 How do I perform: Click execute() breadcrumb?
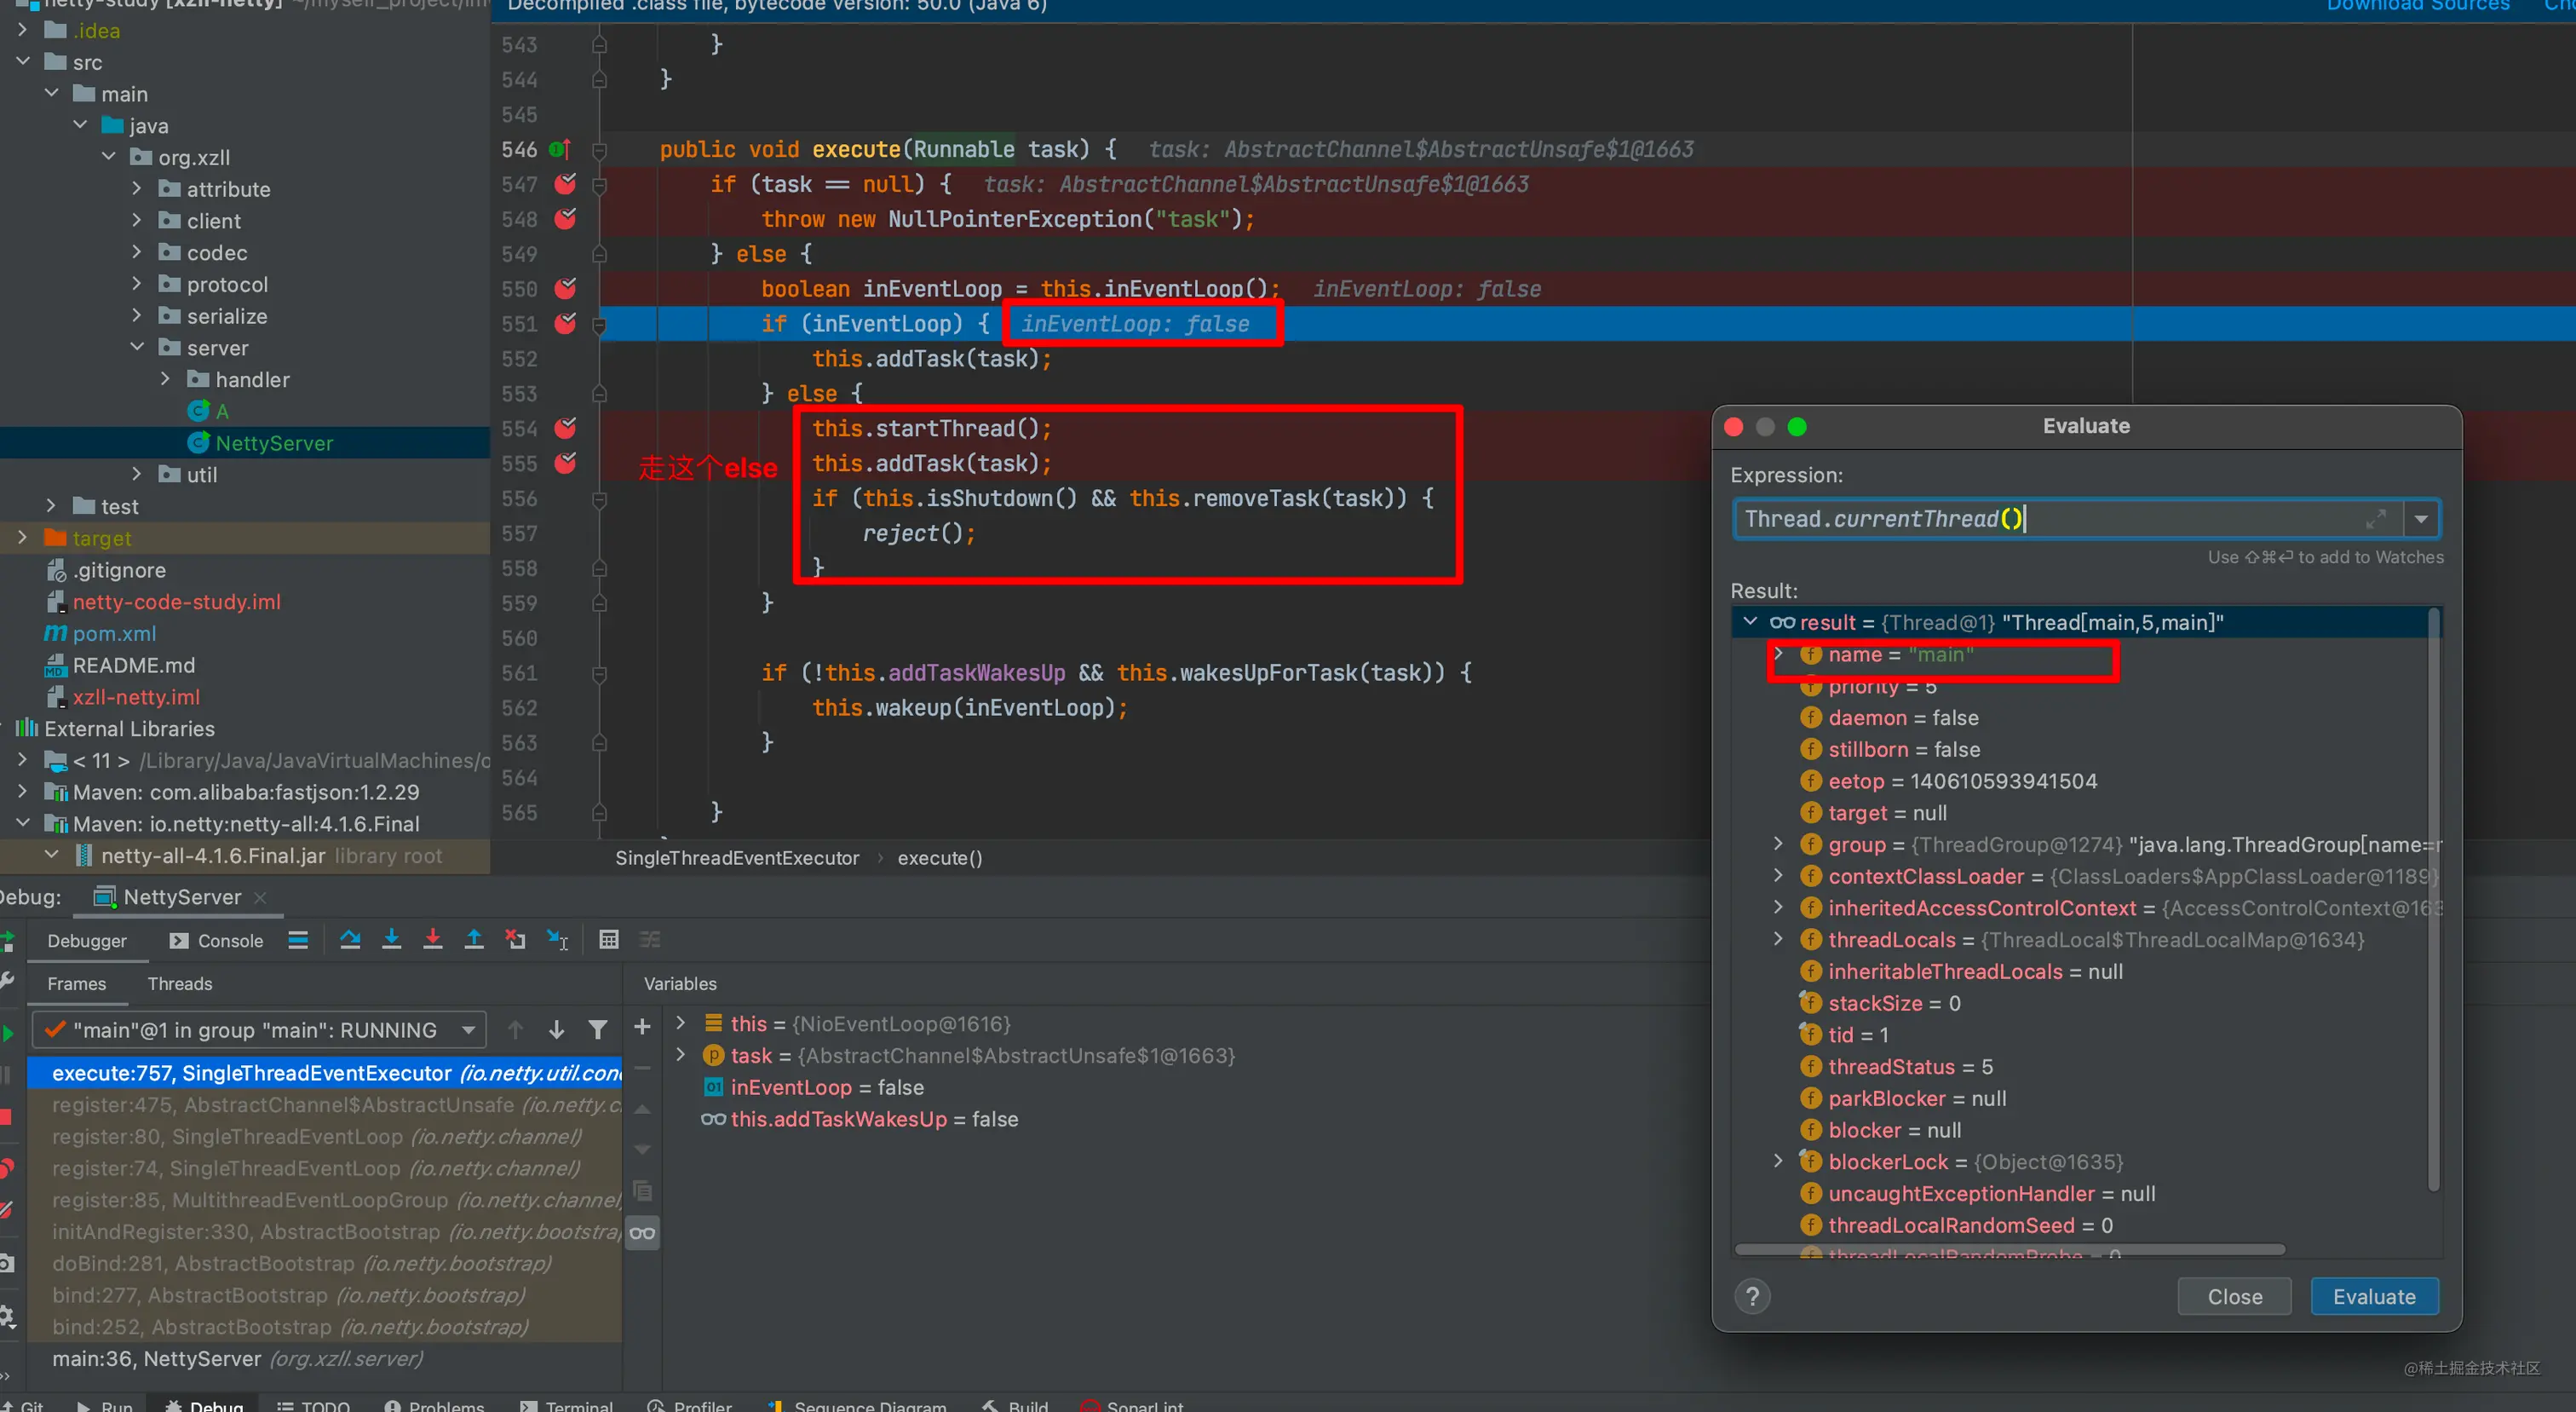click(940, 858)
